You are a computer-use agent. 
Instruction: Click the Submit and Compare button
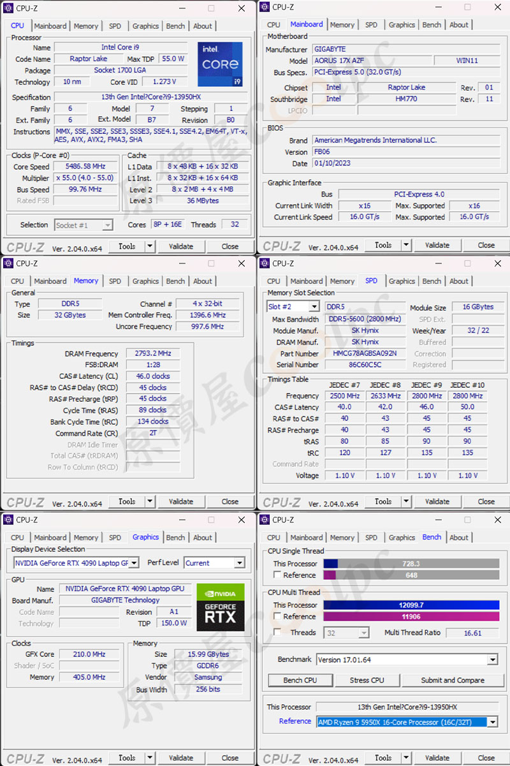point(453,681)
